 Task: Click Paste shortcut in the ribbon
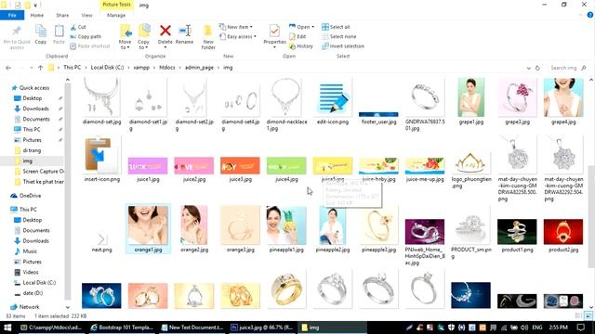(x=90, y=45)
